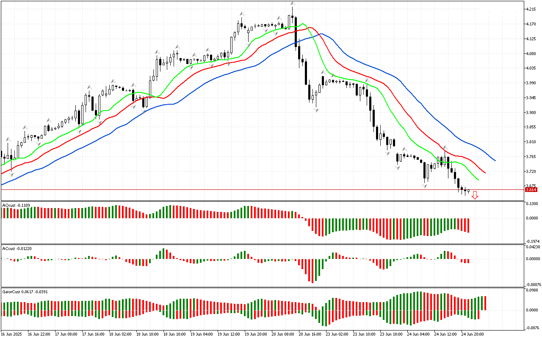This screenshot has width=542, height=339.
Task: Select the green Alligator lips line endpoint
Action: click(x=478, y=180)
